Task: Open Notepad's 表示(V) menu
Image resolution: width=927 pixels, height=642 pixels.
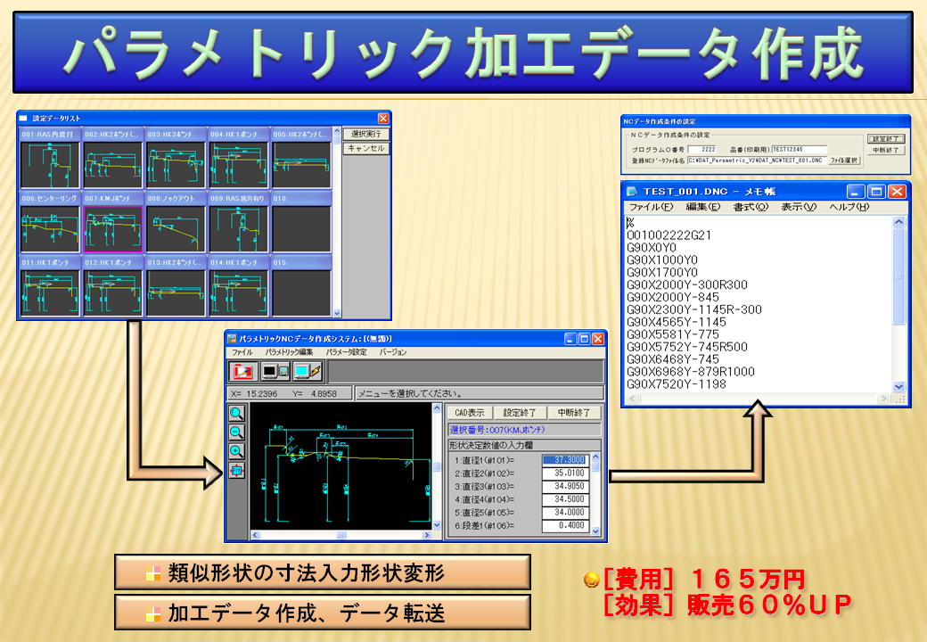Action: [799, 207]
